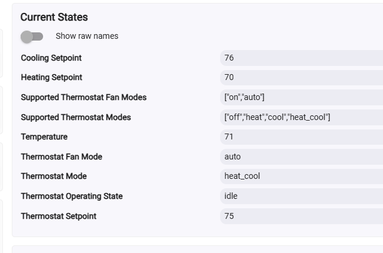Click the Heating Setpoint value field showing 70
The image size is (383, 253).
pyautogui.click(x=301, y=77)
